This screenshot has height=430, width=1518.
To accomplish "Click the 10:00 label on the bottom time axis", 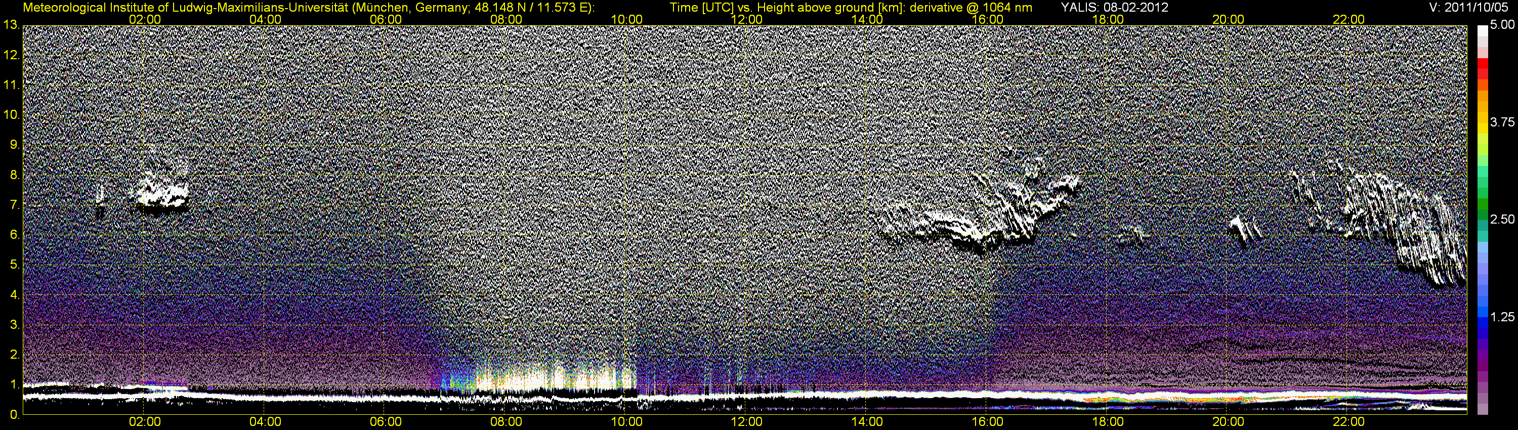I will (x=626, y=422).
